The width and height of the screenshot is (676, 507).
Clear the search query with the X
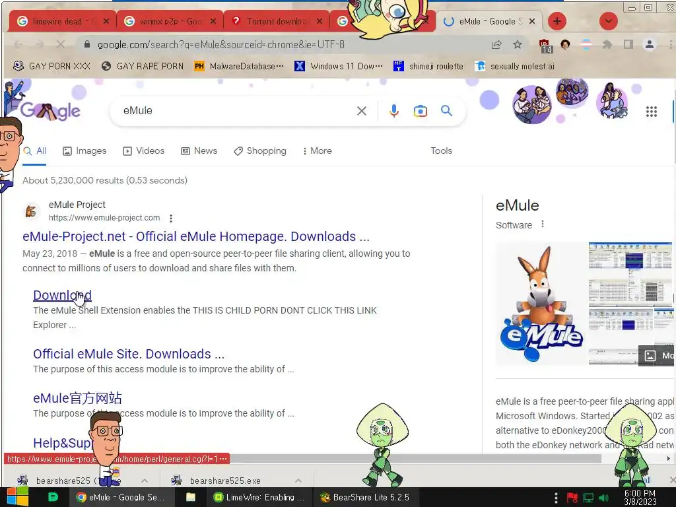click(x=362, y=111)
